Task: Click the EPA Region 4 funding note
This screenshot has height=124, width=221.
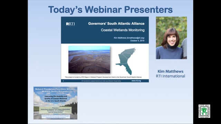Action: click(103, 77)
